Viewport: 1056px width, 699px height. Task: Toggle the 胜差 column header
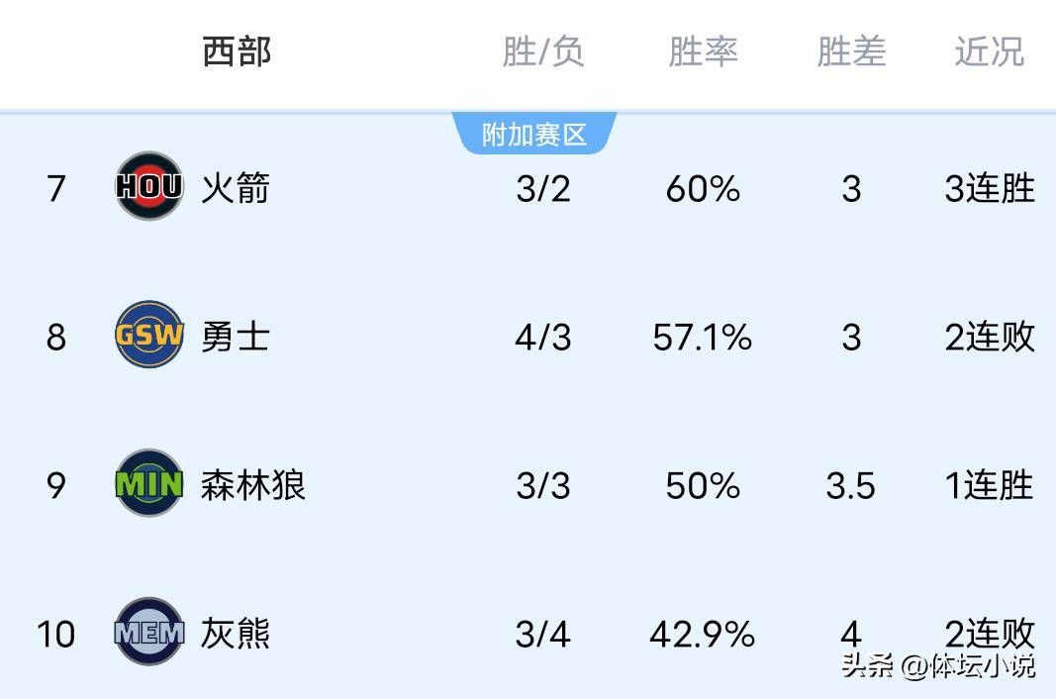tap(851, 52)
